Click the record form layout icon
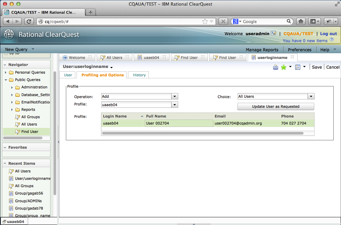The image size is (341, 225). tap(298, 67)
